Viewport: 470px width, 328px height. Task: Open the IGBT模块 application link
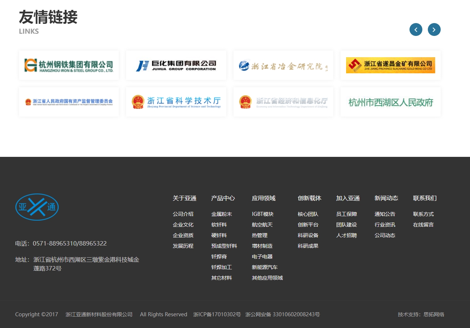coord(262,214)
